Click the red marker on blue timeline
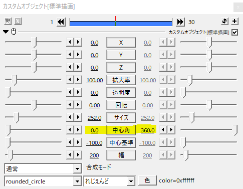243x189 pixels. [115, 21]
